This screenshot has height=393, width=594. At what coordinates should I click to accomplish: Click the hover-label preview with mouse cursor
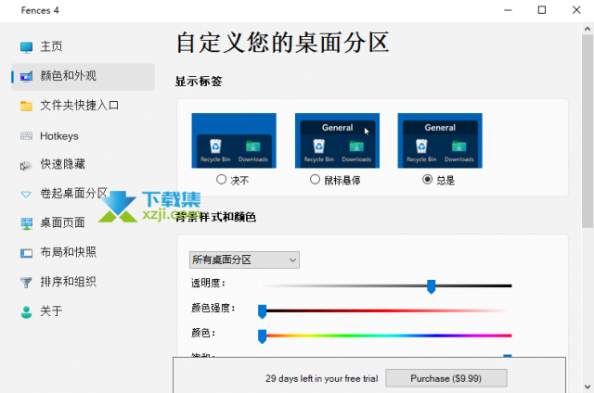[337, 140]
